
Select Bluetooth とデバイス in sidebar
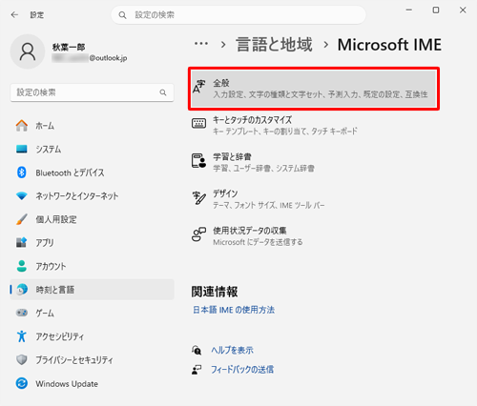click(93, 173)
